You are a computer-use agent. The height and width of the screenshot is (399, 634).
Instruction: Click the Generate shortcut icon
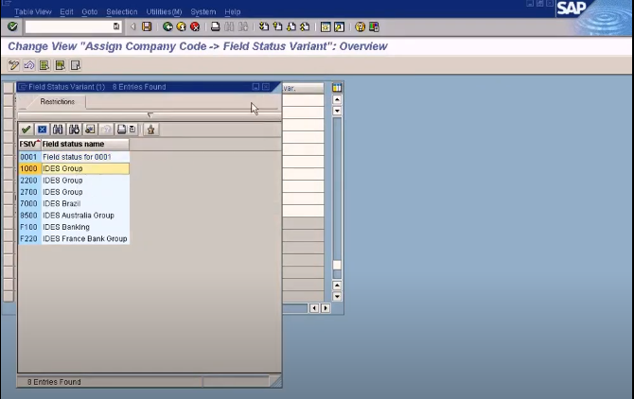pyautogui.click(x=340, y=27)
